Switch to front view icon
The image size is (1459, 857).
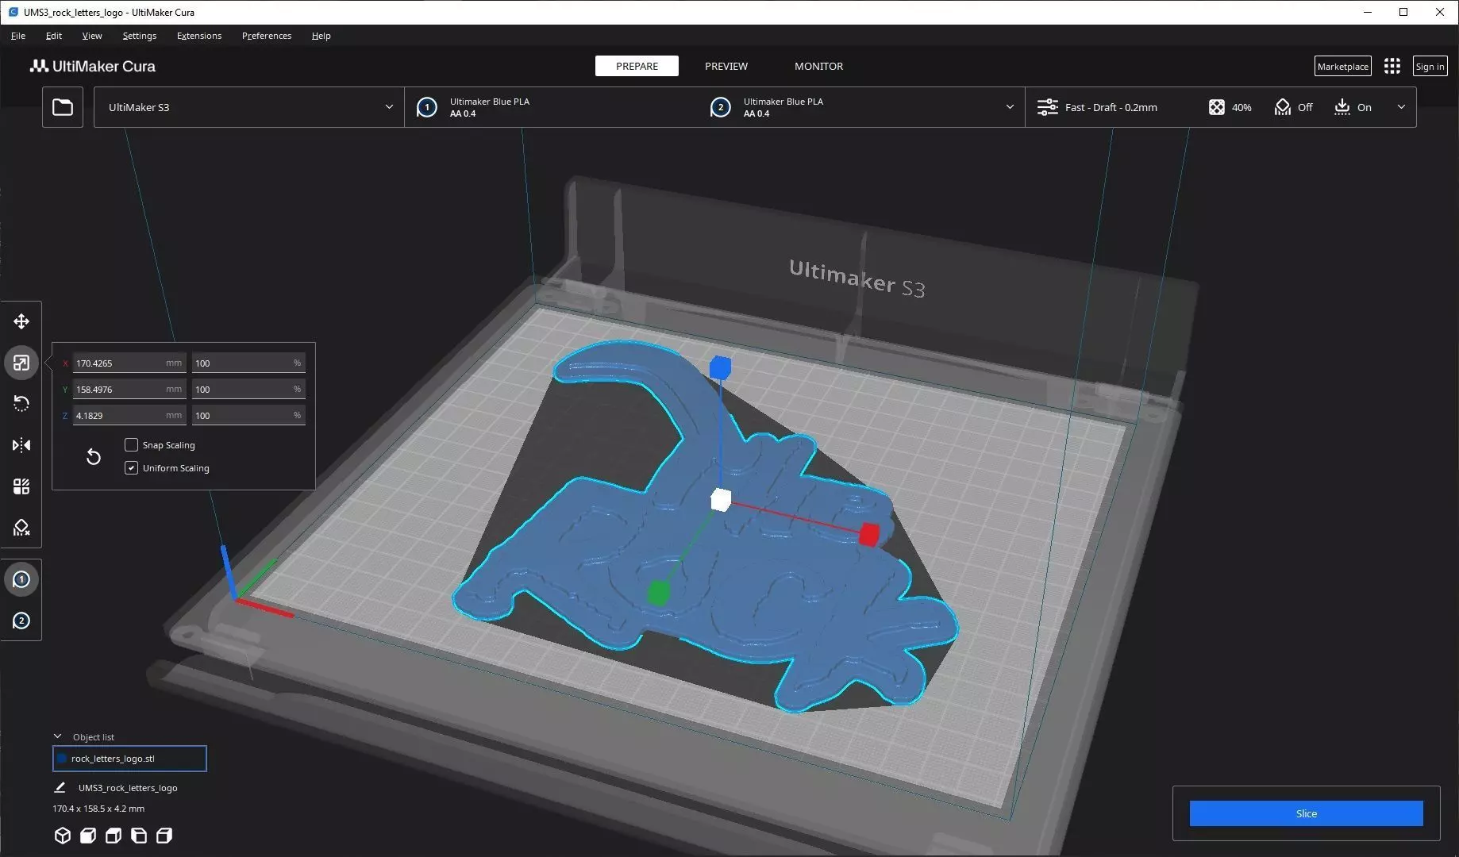tap(88, 836)
